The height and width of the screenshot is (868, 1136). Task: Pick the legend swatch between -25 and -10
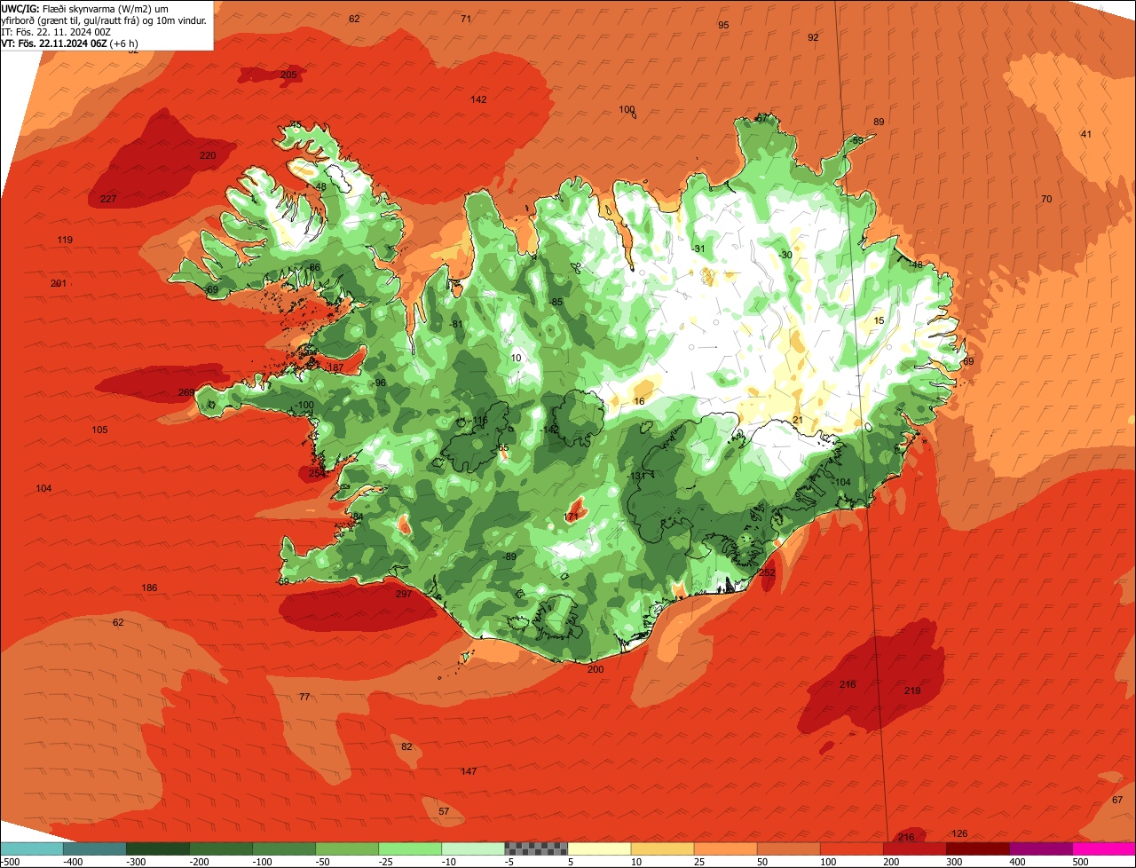click(409, 848)
